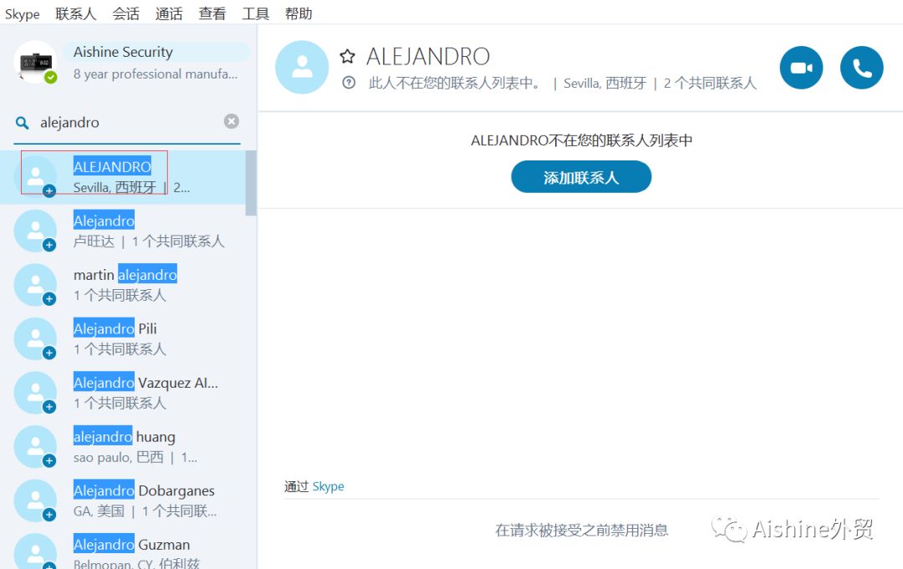
Task: Mark ALEJANDRO as favorite with the star
Action: coord(347,56)
